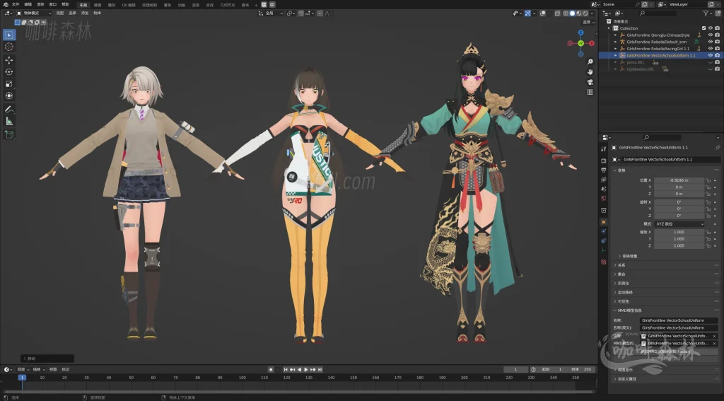Viewport: 724px width, 401px height.
Task: Open the World properties tab
Action: point(604,198)
